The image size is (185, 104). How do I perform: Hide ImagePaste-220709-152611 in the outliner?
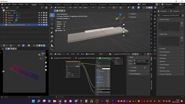41,25
